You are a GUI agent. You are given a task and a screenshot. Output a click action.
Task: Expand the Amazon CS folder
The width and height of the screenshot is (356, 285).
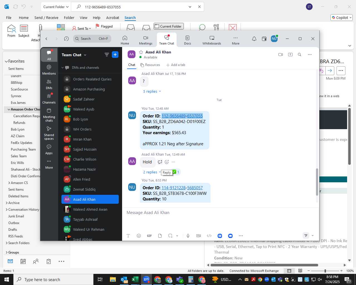(x=9, y=183)
